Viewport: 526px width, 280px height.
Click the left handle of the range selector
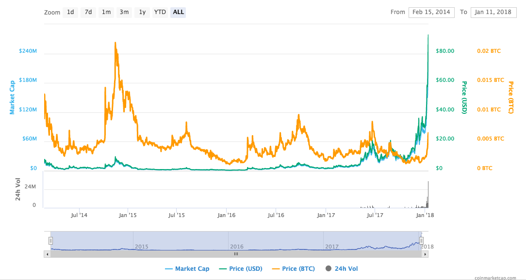point(50,240)
